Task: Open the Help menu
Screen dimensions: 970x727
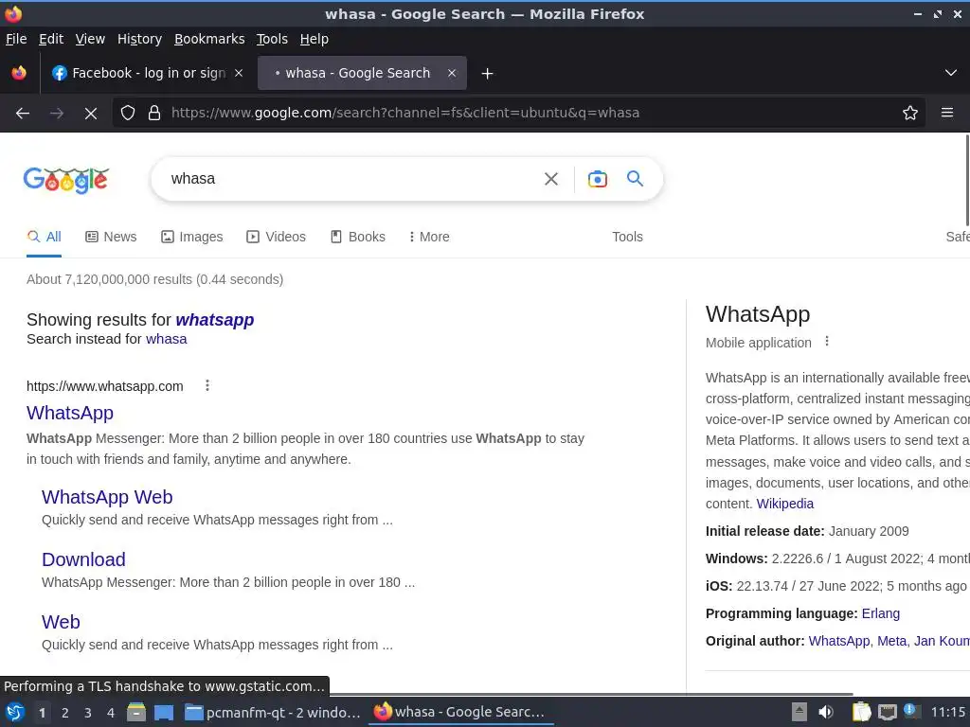Action: (314, 39)
